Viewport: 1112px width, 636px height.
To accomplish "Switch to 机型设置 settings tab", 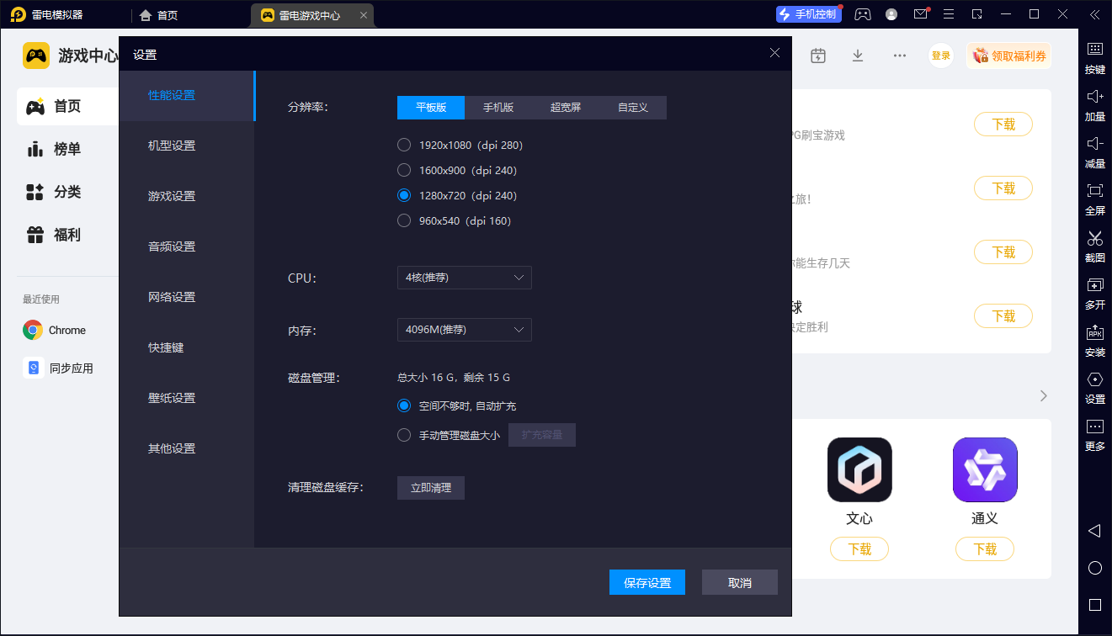I will click(x=186, y=146).
